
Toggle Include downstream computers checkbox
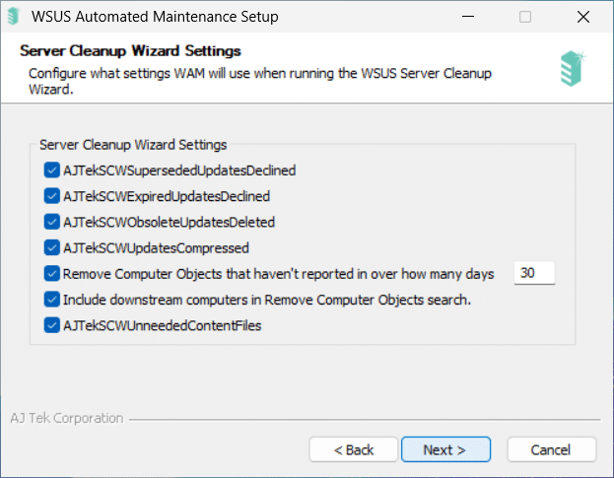[51, 300]
